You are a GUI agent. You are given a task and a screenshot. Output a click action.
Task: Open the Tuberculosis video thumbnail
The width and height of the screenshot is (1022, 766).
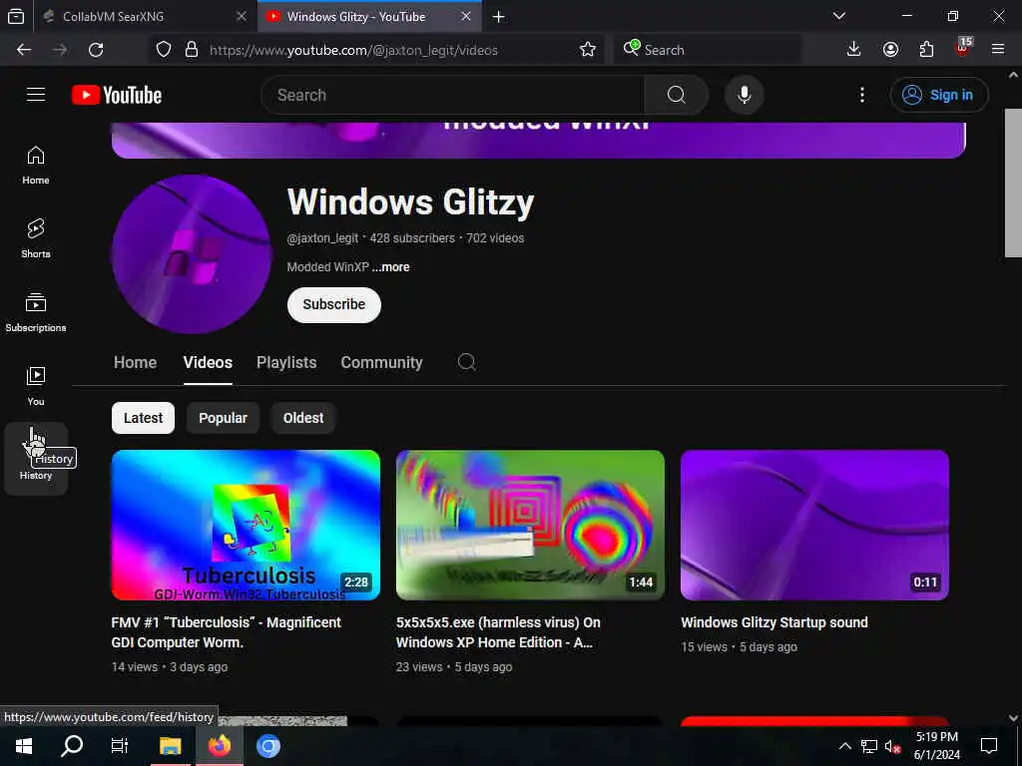pos(246,525)
